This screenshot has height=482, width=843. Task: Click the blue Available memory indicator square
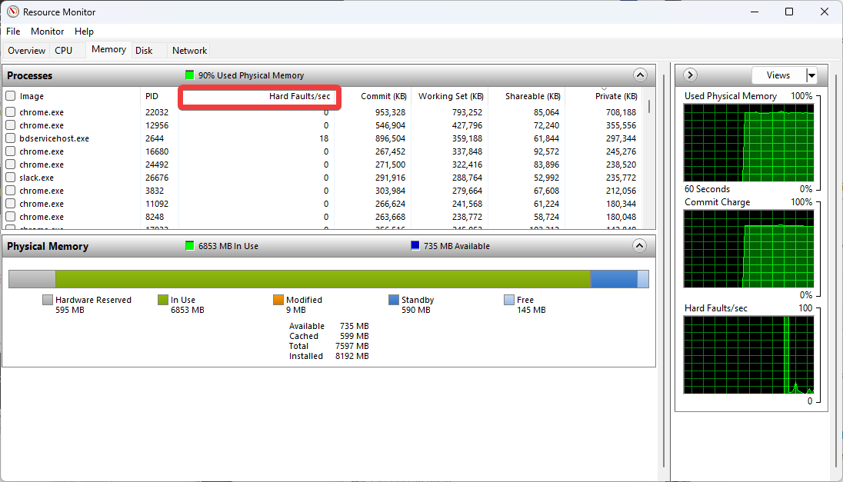click(x=415, y=246)
